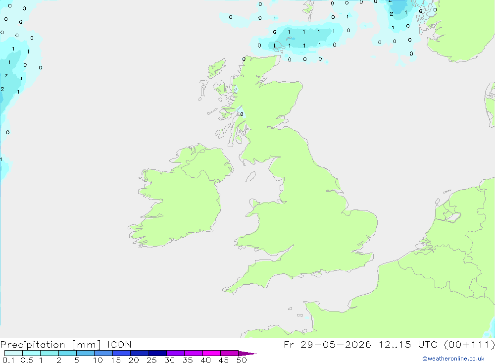
Task: Click the 'ICON' model name label
Action: click(119, 345)
